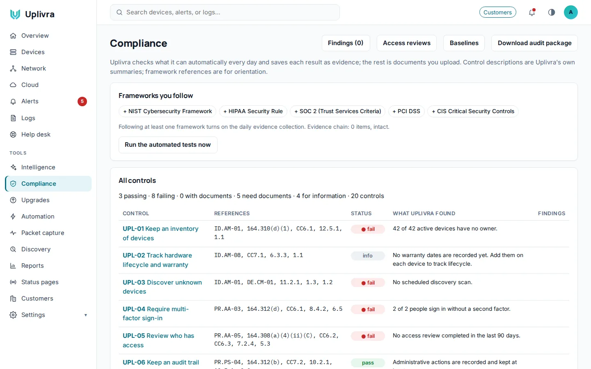The height and width of the screenshot is (369, 591).
Task: Open UPL-06 Keep an audit trail
Action: point(161,362)
